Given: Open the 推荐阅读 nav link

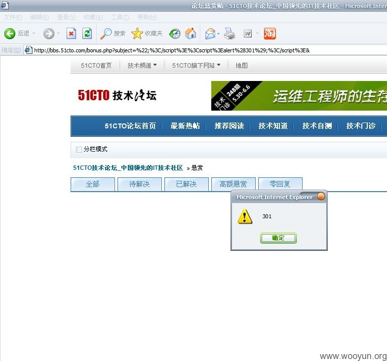Looking at the screenshot, I should tap(229, 126).
